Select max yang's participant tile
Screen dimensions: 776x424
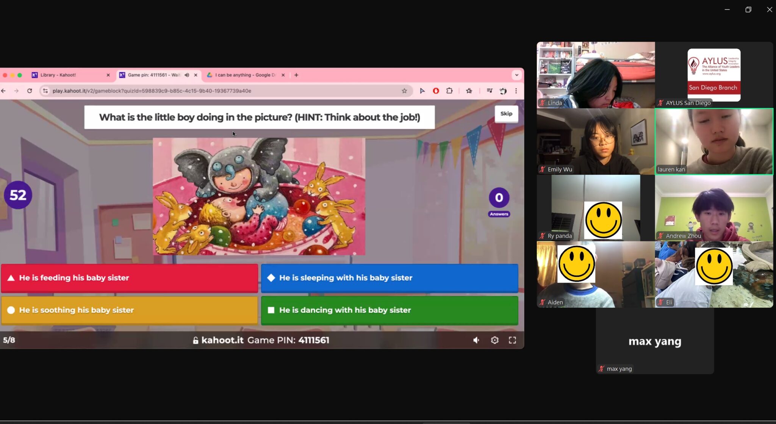click(655, 341)
